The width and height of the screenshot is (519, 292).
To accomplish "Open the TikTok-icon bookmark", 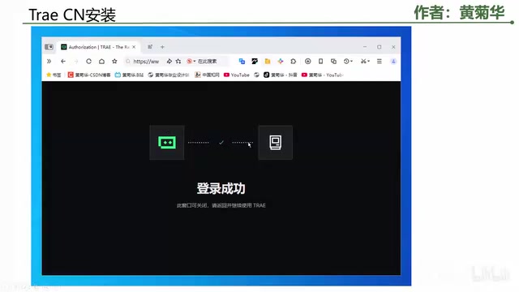I will (281, 75).
